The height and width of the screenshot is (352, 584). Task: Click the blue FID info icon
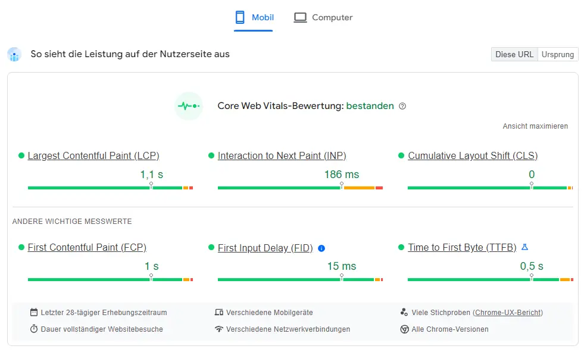click(x=321, y=248)
